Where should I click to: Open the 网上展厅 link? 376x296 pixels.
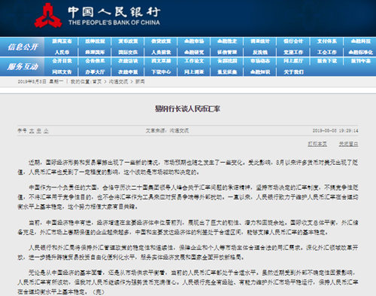[x=293, y=61]
